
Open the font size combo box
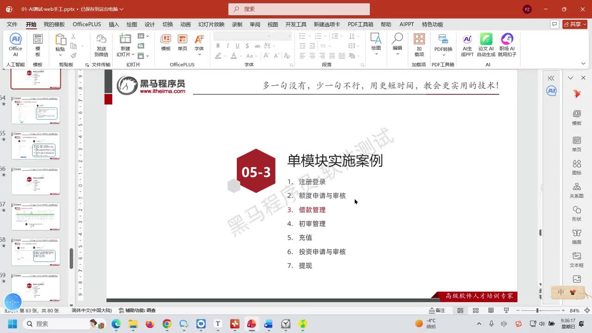[x=282, y=36]
